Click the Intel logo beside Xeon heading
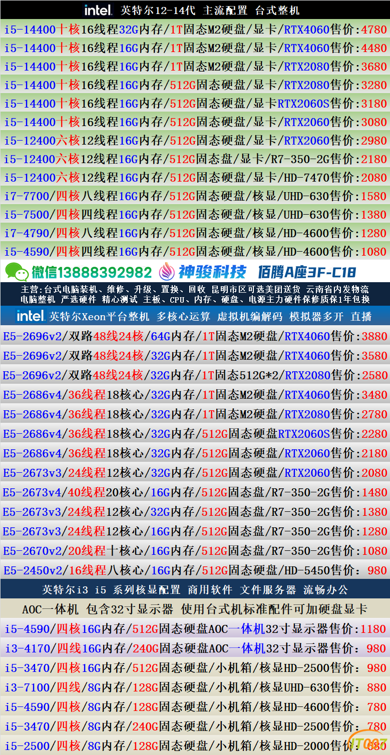 pos(31,316)
